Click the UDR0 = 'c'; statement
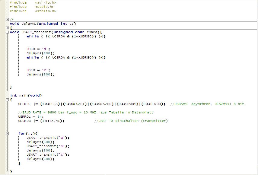 tap(38, 70)
